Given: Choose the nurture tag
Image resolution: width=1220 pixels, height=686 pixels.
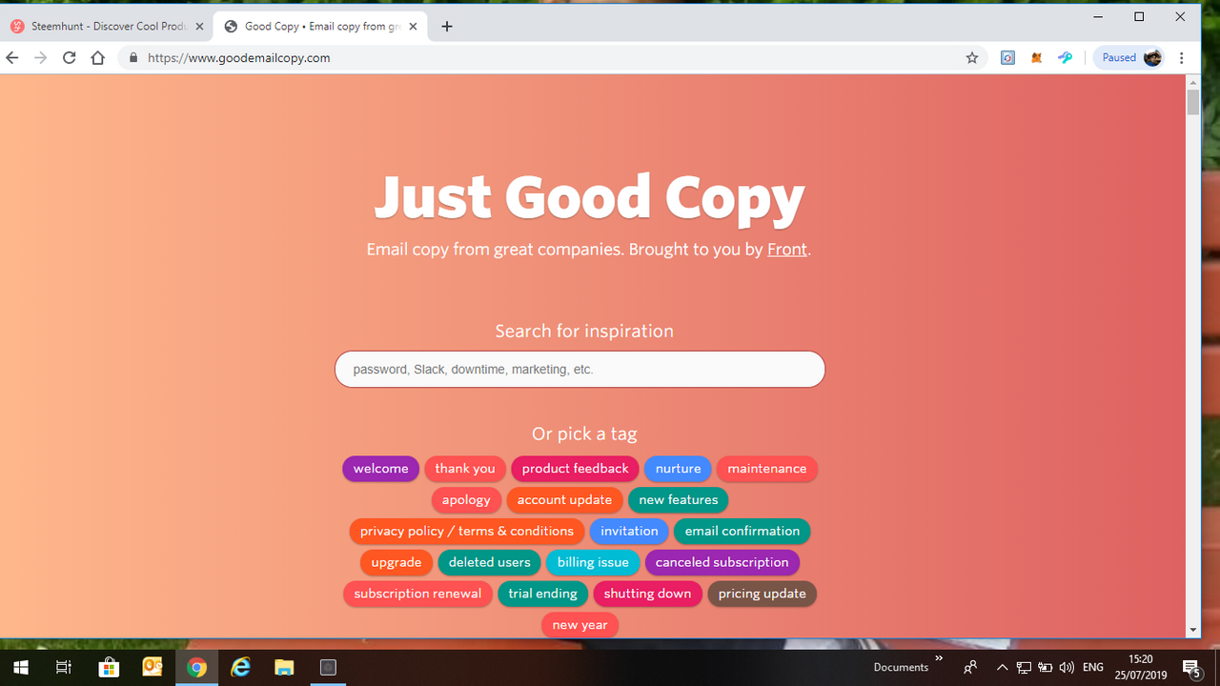Looking at the screenshot, I should point(678,469).
